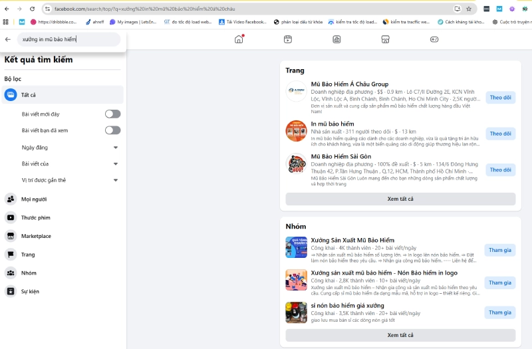Click the purple gear browser extension icon

point(512,9)
